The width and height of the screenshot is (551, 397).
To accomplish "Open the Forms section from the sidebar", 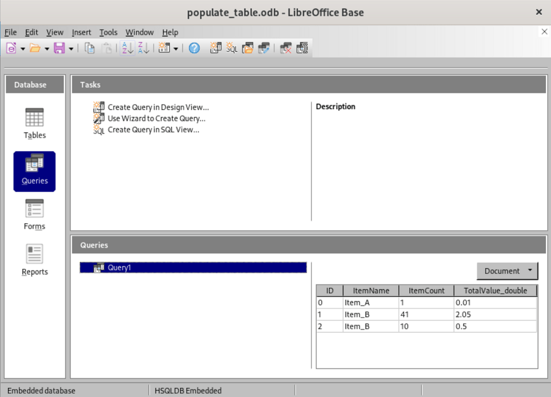I will coord(34,214).
